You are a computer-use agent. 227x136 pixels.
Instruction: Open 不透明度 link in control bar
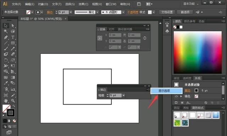point(133,12)
